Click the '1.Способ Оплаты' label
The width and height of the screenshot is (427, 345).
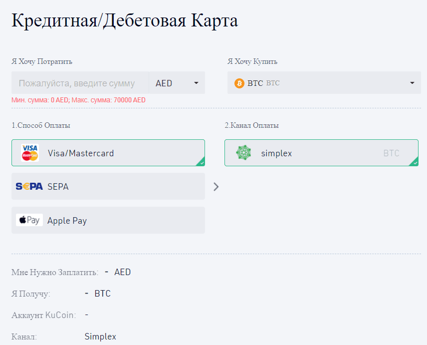(41, 125)
